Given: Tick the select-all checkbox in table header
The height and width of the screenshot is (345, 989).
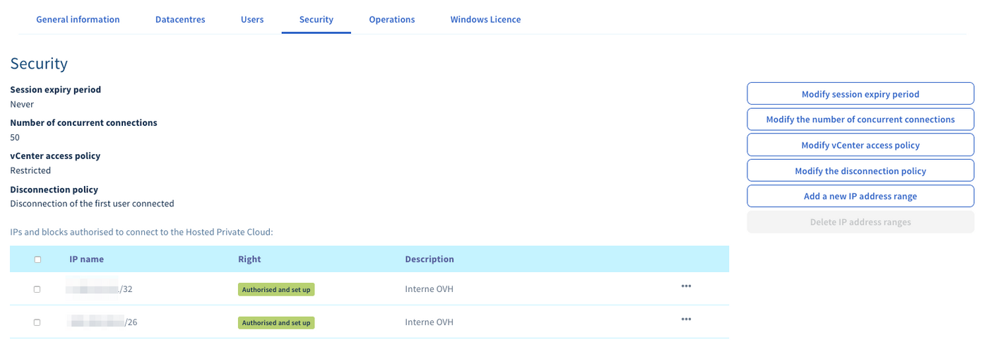Looking at the screenshot, I should click(x=37, y=259).
